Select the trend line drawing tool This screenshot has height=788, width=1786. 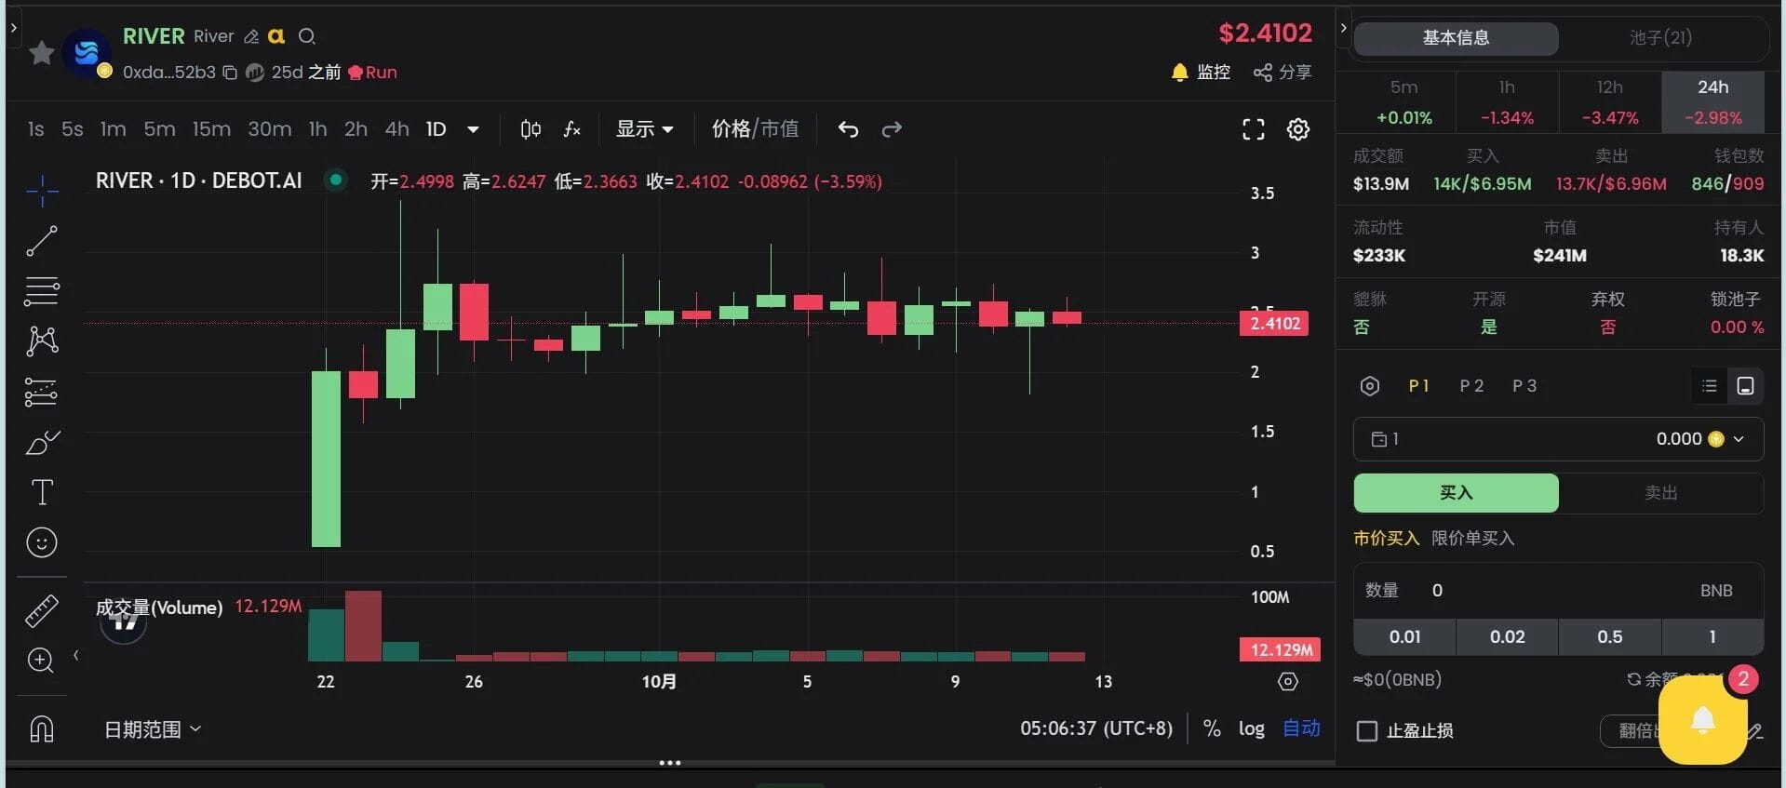point(42,241)
